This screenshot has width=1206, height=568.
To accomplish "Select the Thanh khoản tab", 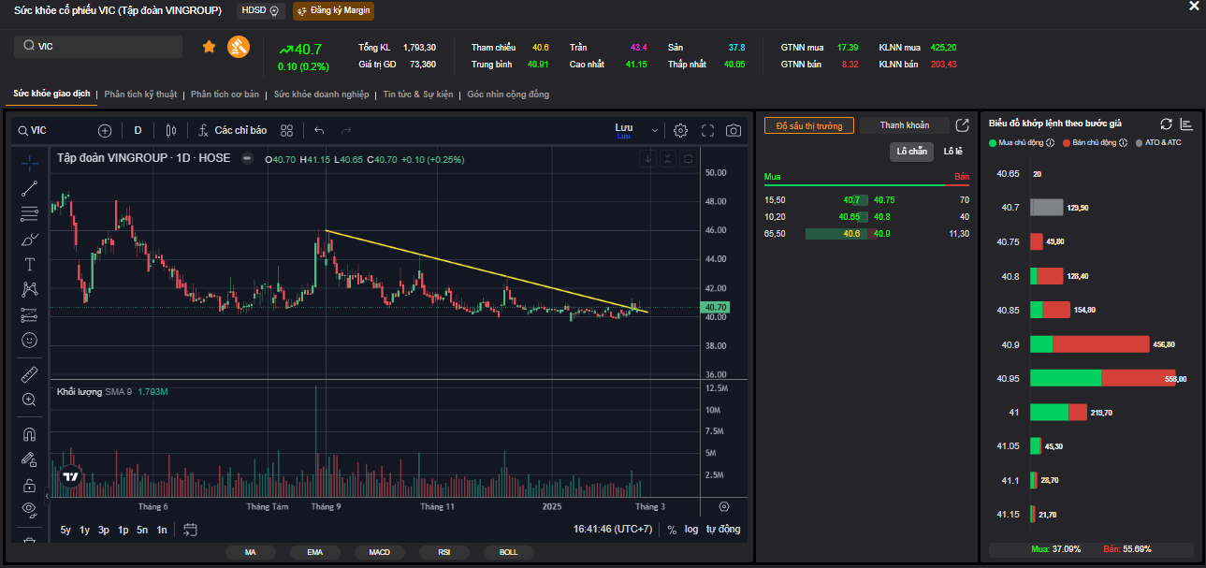I will pos(905,125).
